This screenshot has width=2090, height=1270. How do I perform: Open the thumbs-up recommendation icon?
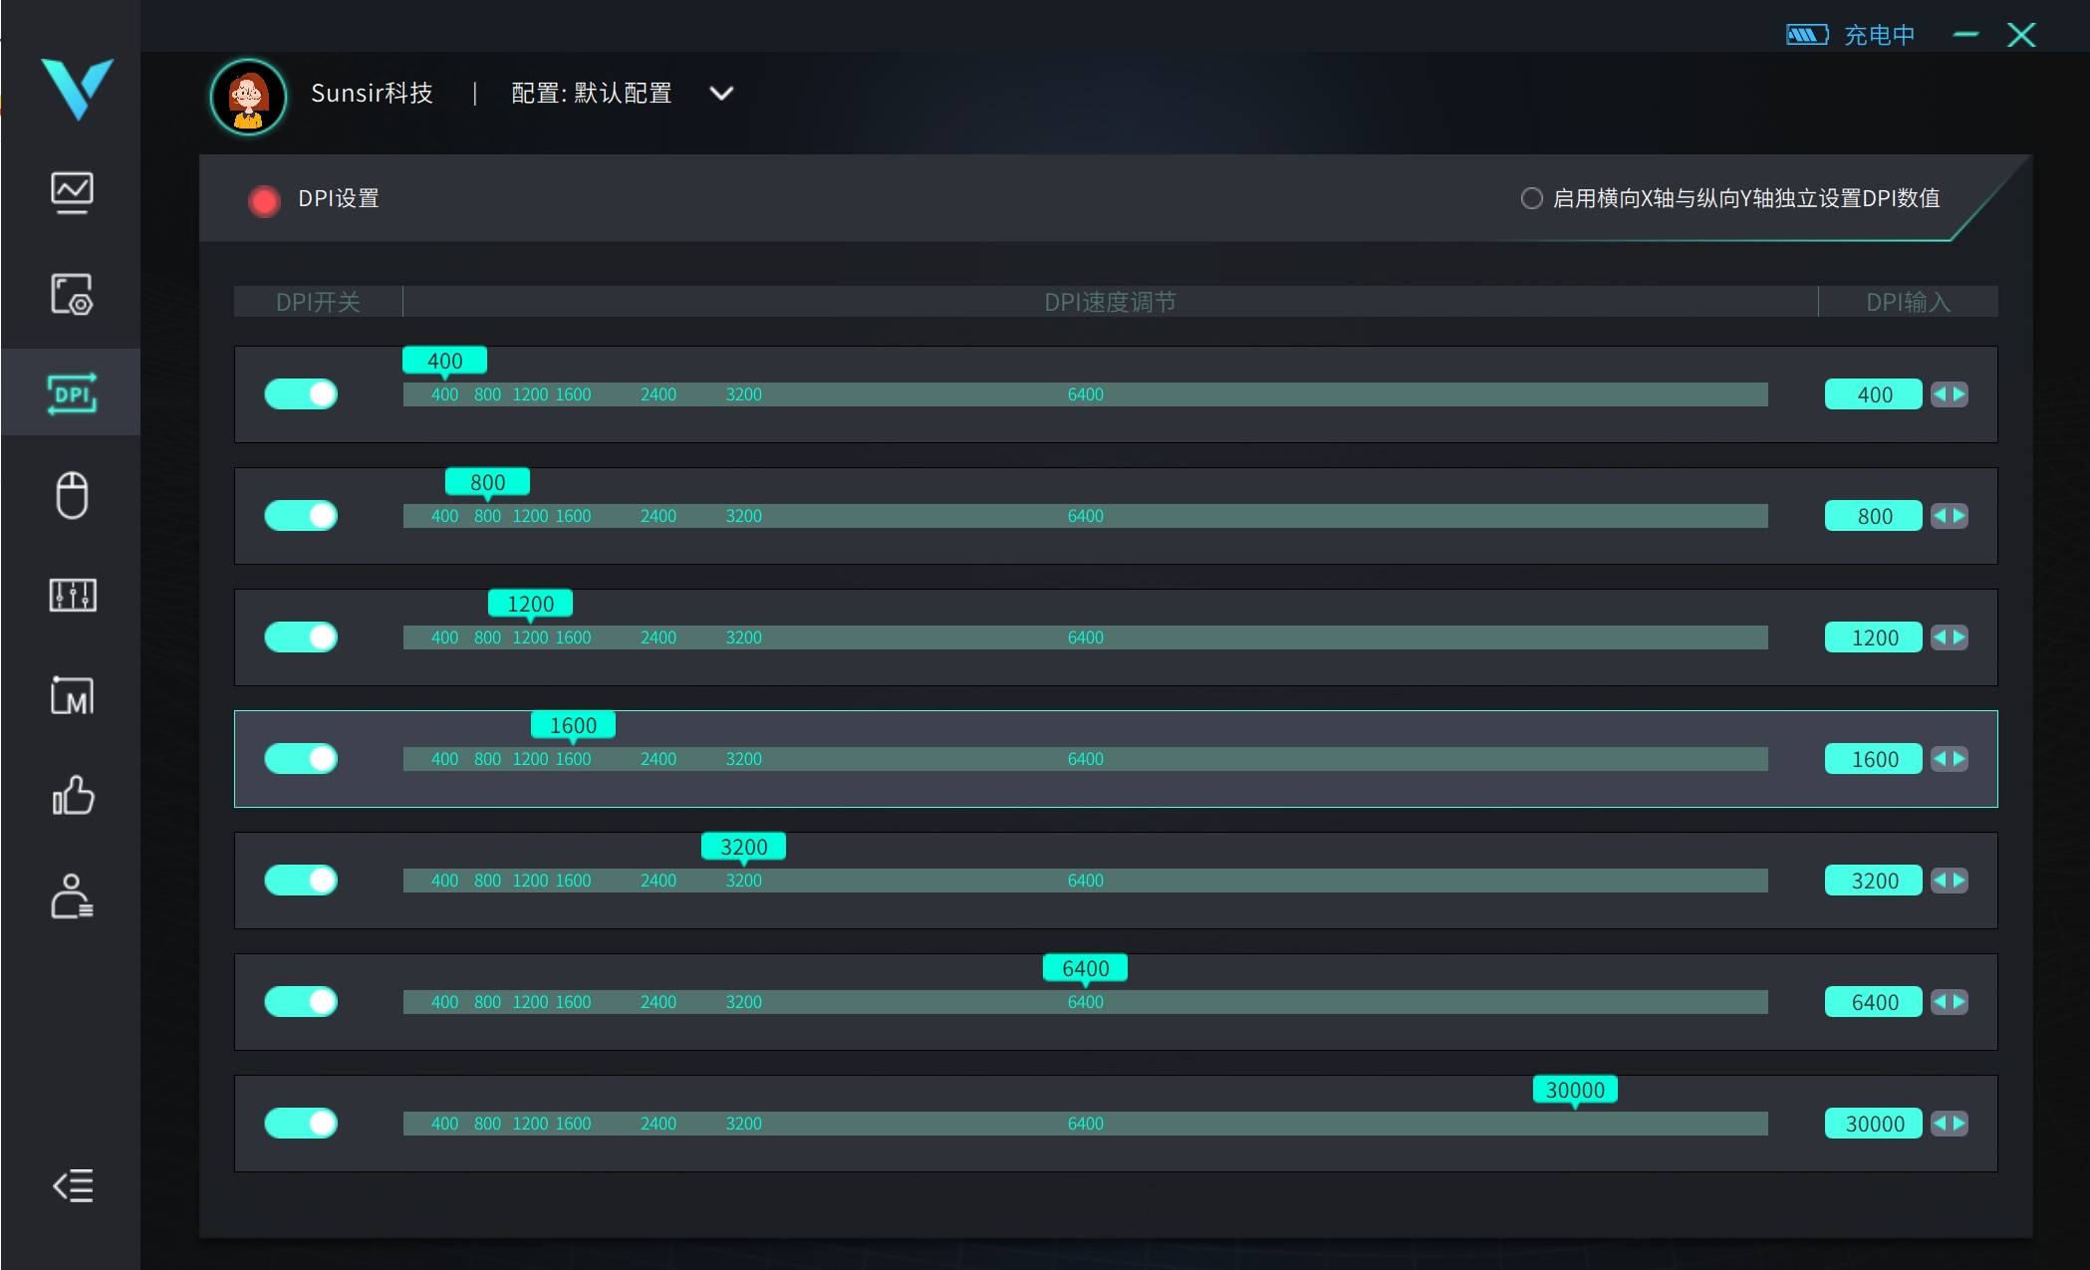click(72, 796)
